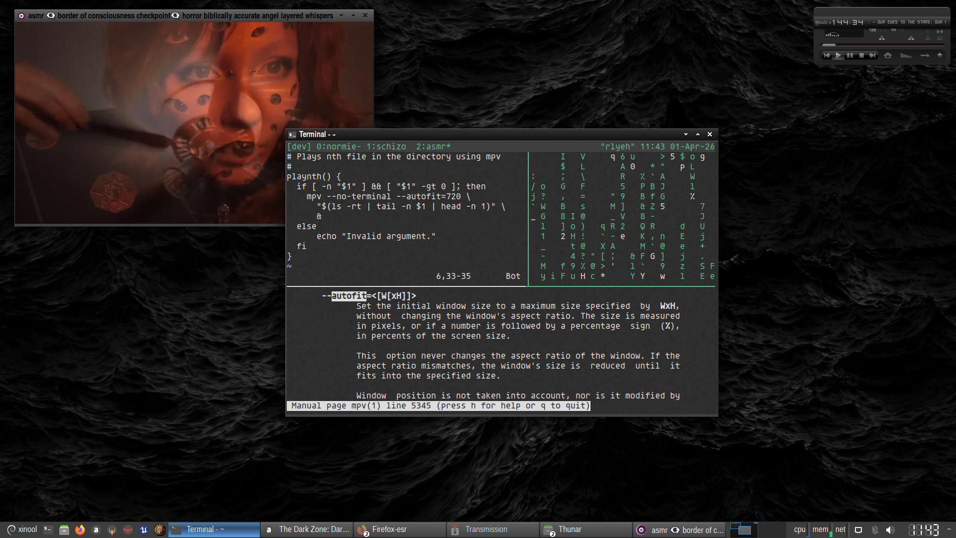Switch to the Thunar taskbar window

[570, 530]
